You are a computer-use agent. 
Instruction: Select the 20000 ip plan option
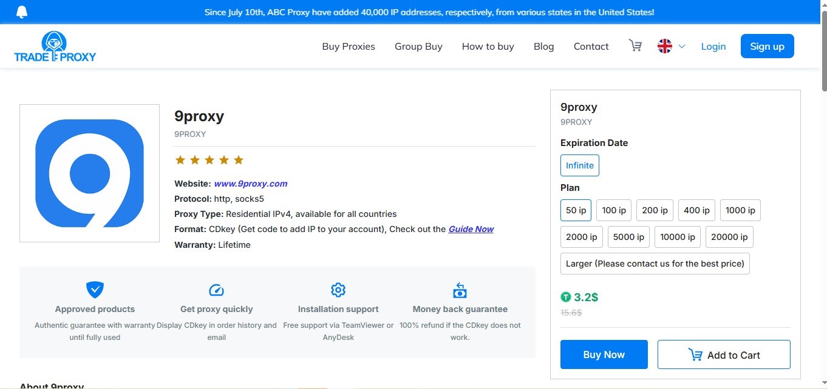click(x=729, y=237)
